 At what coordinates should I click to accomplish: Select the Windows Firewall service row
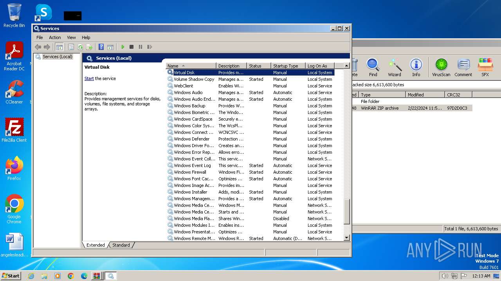pyautogui.click(x=250, y=172)
